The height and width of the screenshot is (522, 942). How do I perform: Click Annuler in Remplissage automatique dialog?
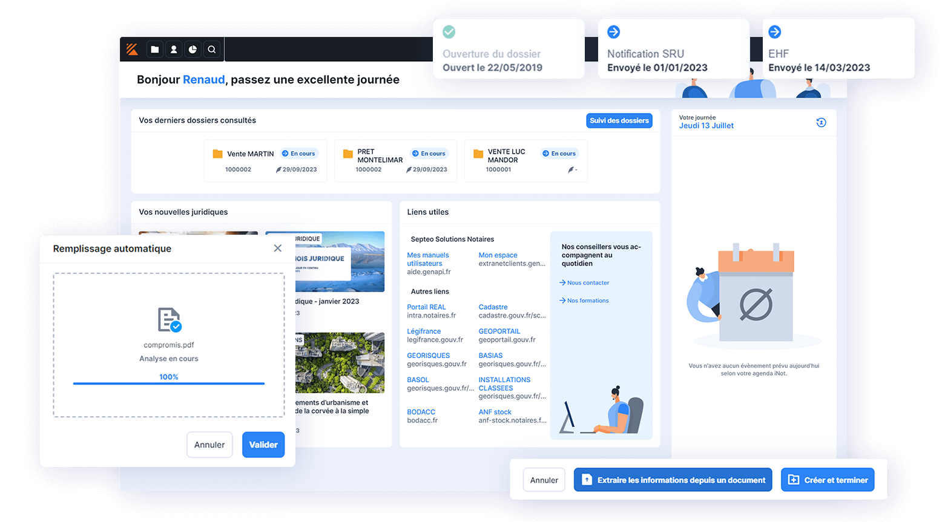click(209, 445)
